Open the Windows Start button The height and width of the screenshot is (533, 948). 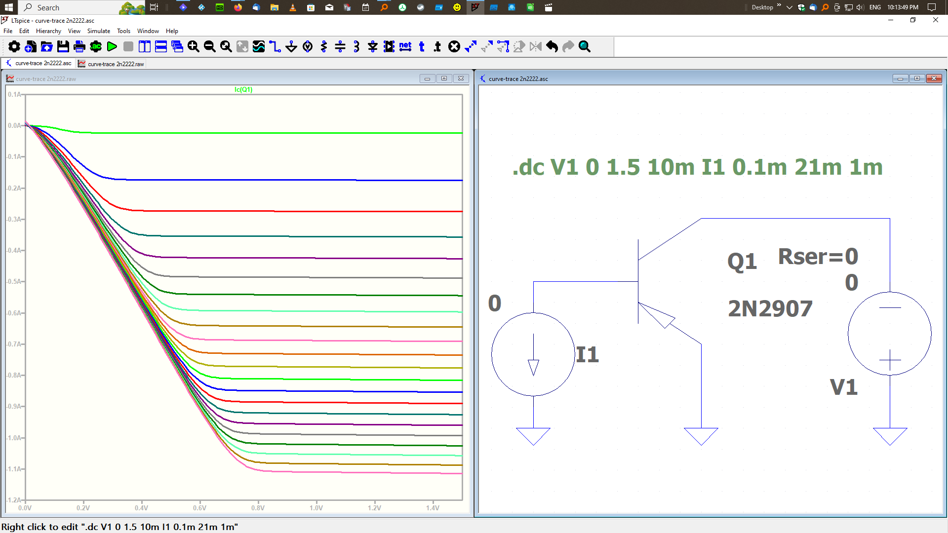click(9, 7)
